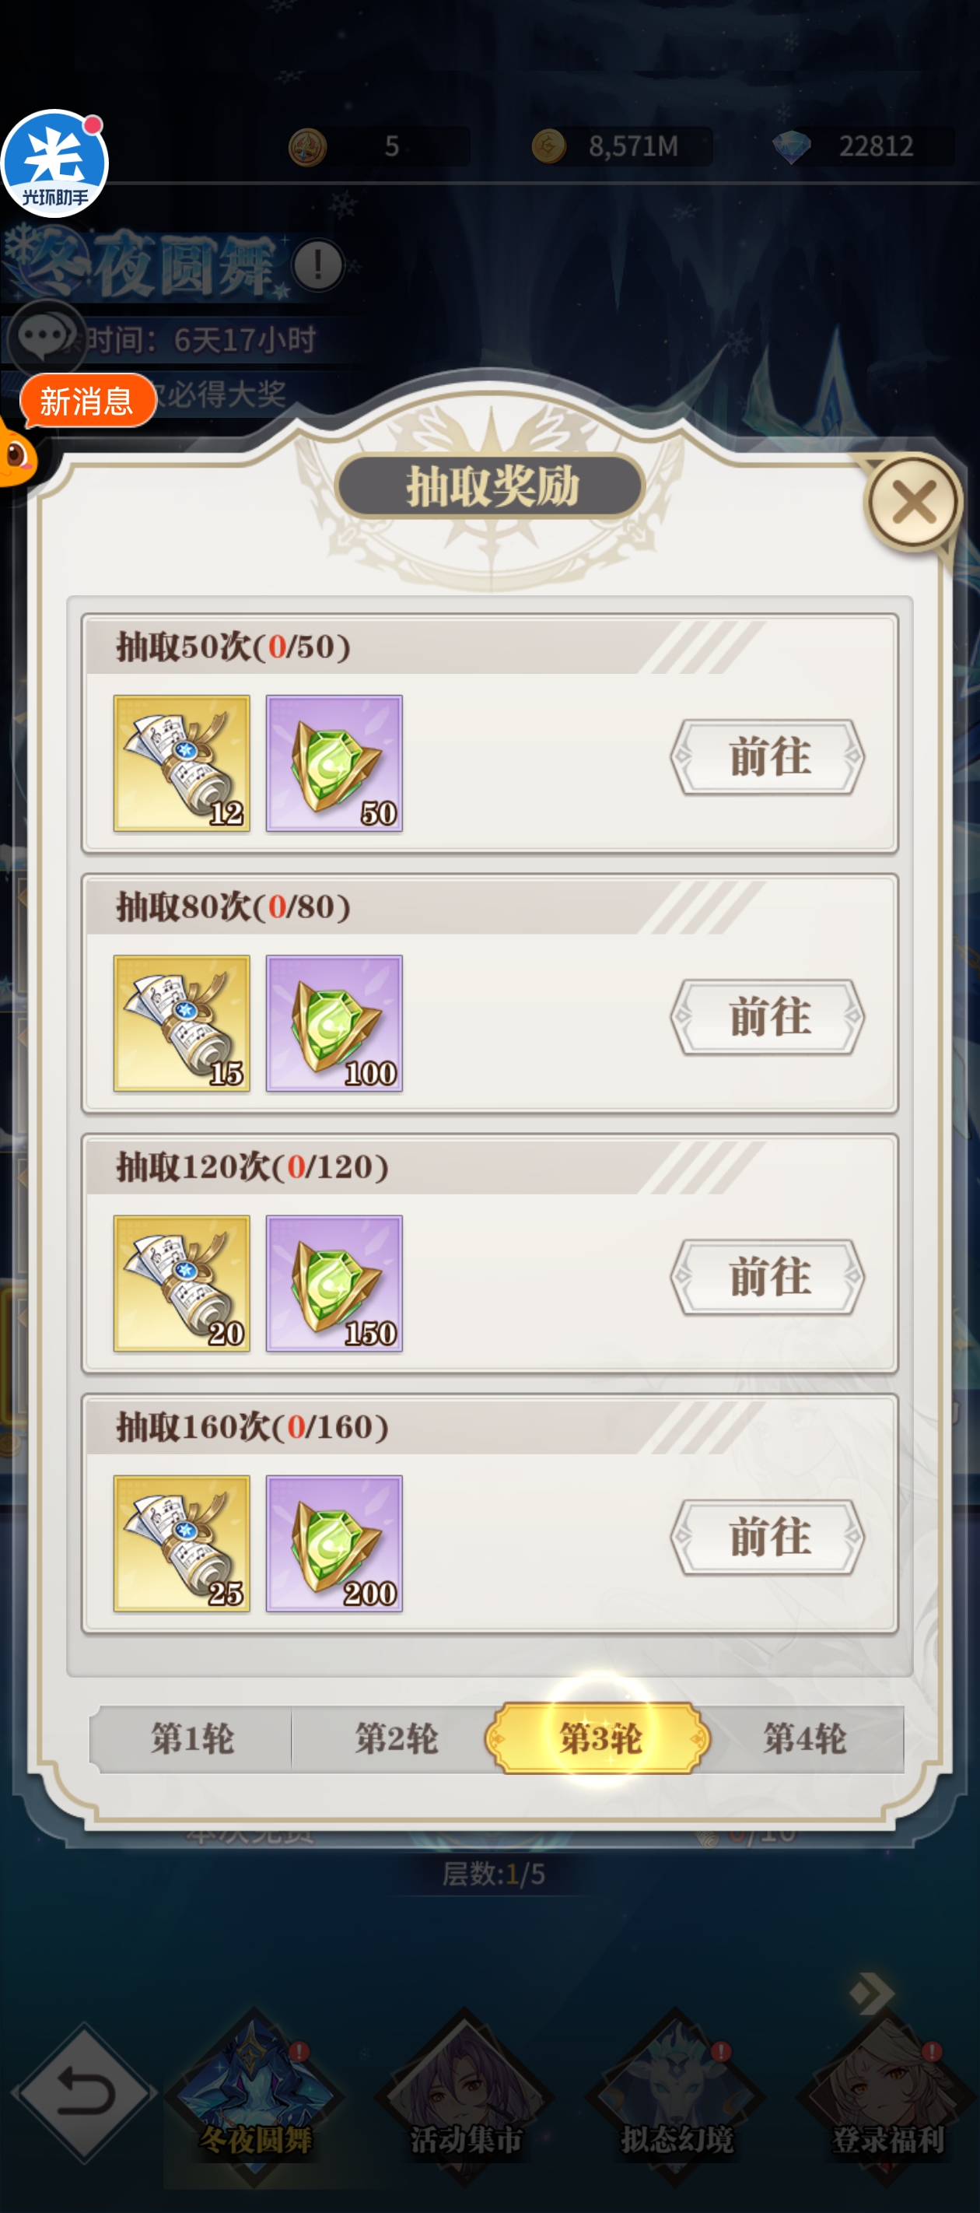
Task: Tap the green gem reward with quantity 50
Action: point(334,763)
